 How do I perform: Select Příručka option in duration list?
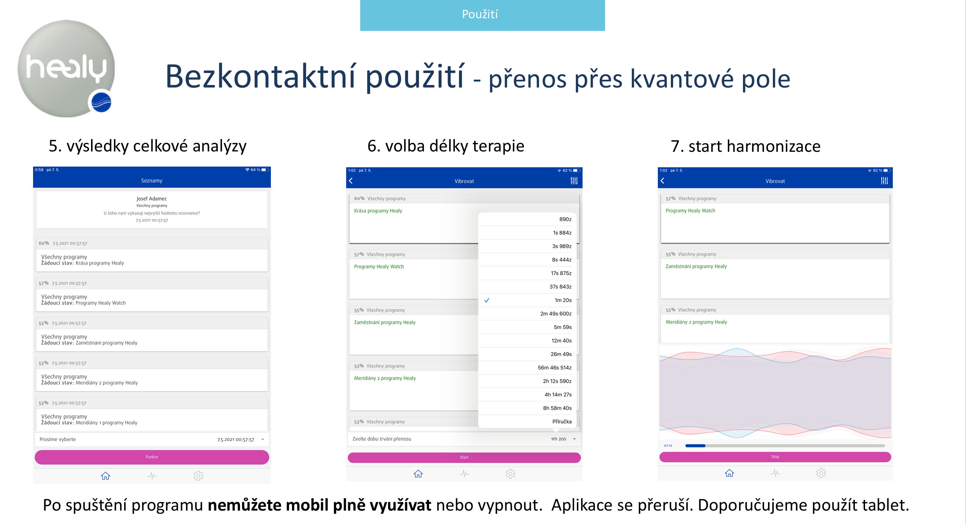pyautogui.click(x=527, y=421)
